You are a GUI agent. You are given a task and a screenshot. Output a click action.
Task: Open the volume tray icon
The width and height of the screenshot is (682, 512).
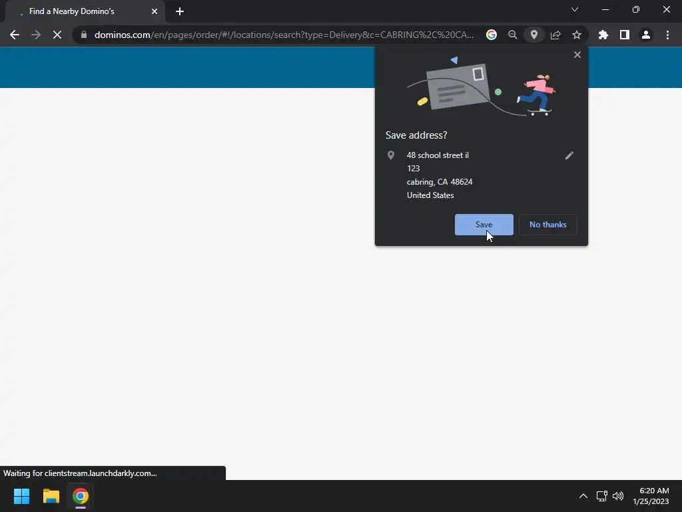coord(618,496)
